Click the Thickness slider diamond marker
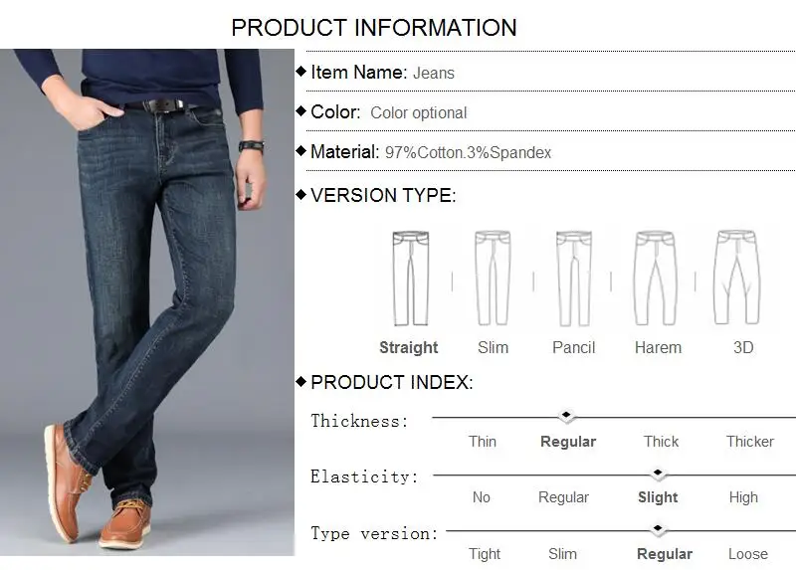Screen dimensions: 796x570 point(566,416)
